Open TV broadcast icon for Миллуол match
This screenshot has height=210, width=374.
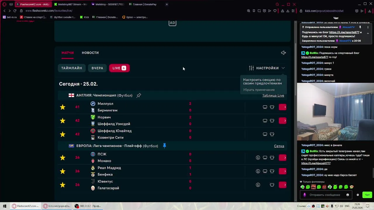(265, 107)
